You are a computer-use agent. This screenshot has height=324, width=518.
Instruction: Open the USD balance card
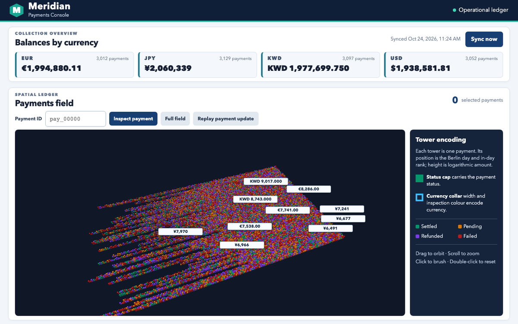click(x=443, y=65)
